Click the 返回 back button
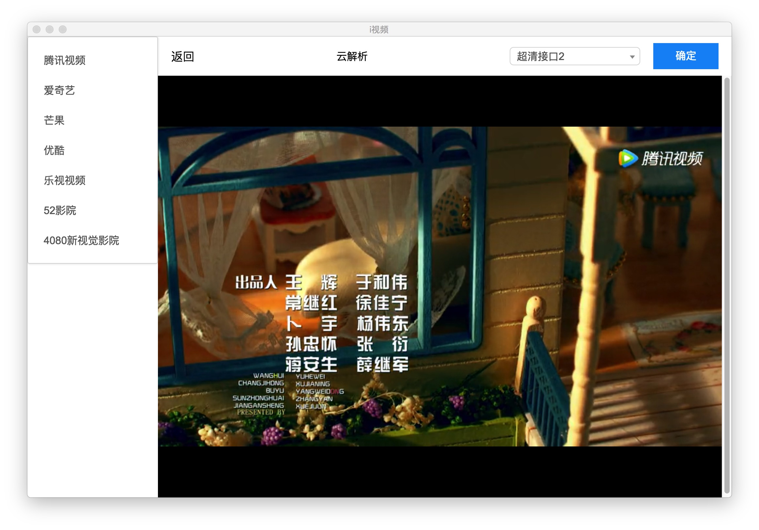The image size is (759, 530). 182,56
